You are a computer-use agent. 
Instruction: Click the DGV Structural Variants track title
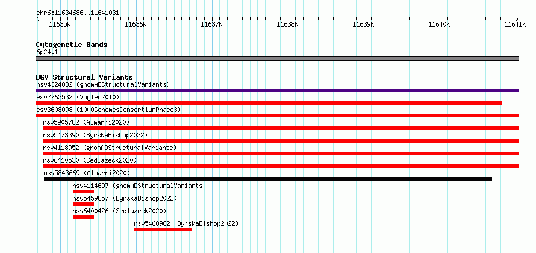[x=84, y=77]
